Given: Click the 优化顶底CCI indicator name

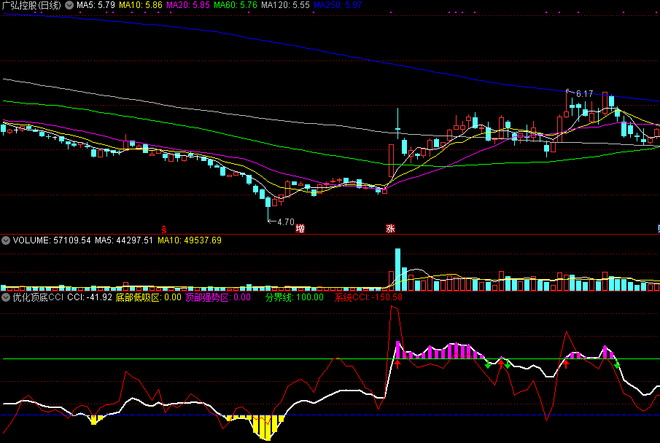Looking at the screenshot, I should (x=39, y=297).
